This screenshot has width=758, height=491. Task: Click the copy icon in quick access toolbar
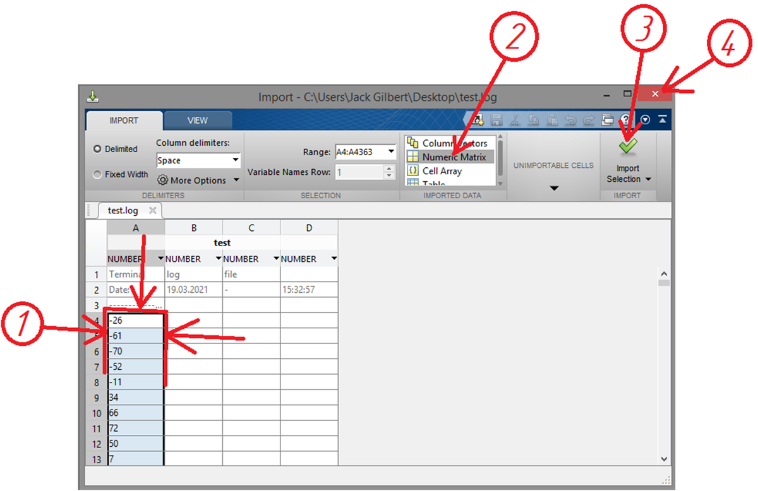(x=534, y=119)
